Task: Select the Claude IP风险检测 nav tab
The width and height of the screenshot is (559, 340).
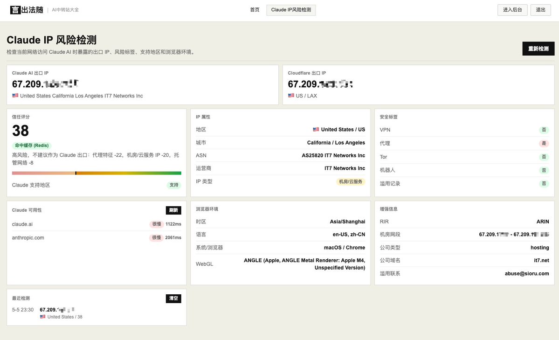Action: pos(291,10)
